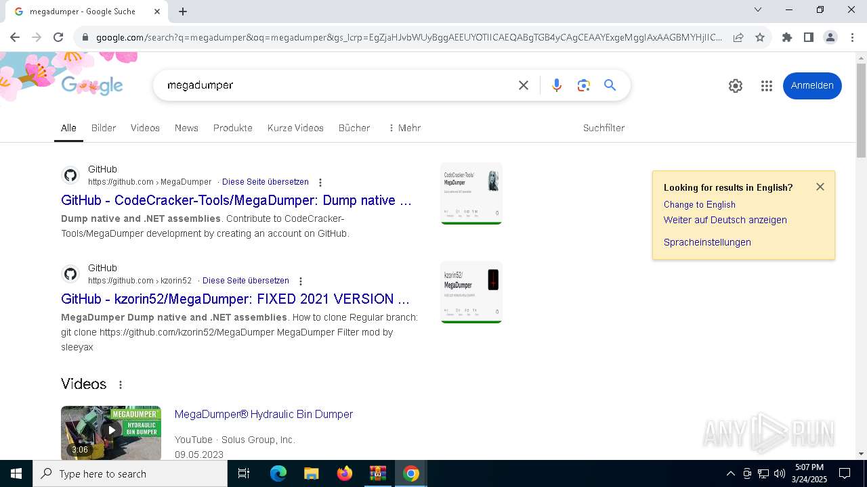Open the kzorin52 result thumbnail
The width and height of the screenshot is (867, 487).
[471, 292]
